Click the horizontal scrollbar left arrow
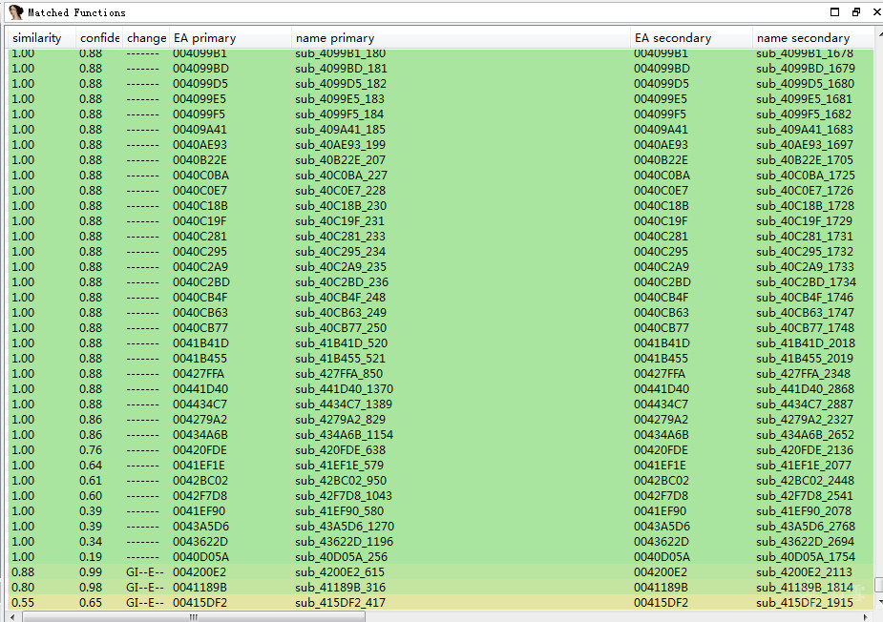The image size is (883, 622). [x=13, y=617]
